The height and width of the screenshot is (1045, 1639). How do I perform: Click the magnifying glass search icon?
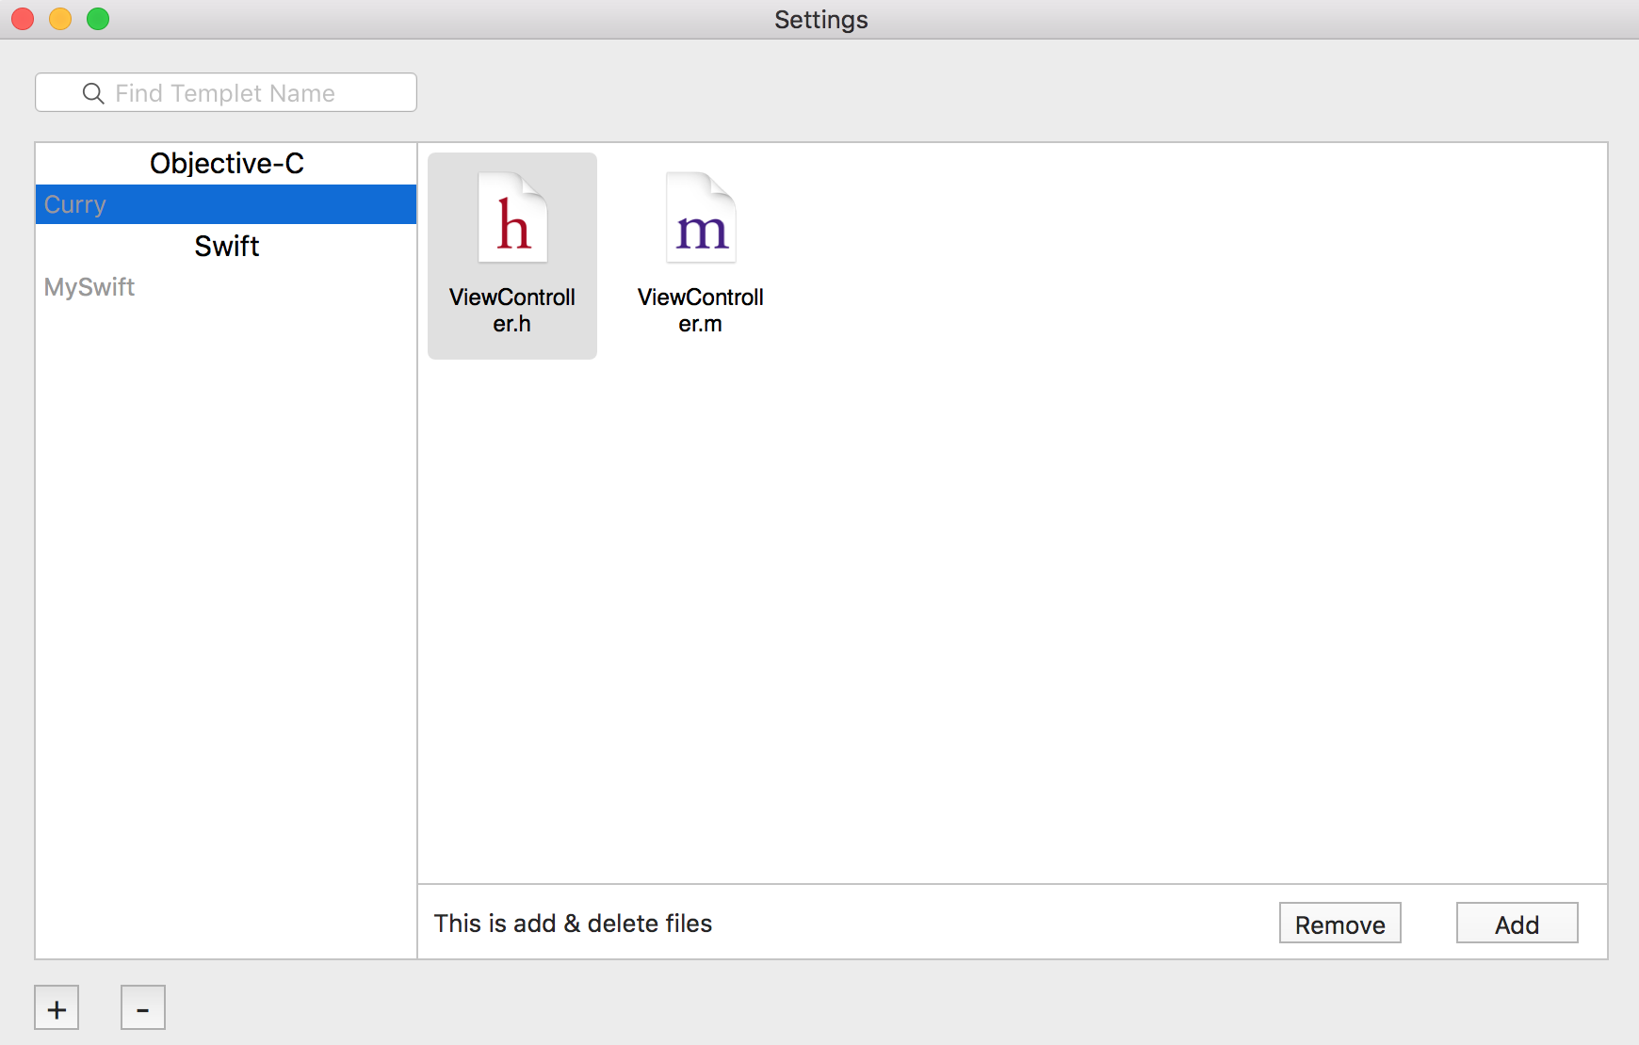coord(93,93)
